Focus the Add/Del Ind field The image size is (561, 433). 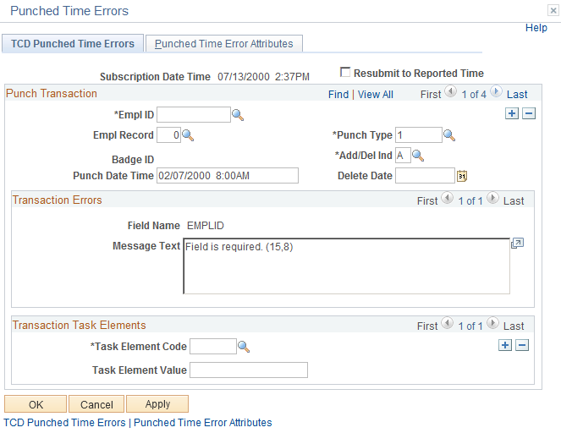click(403, 156)
